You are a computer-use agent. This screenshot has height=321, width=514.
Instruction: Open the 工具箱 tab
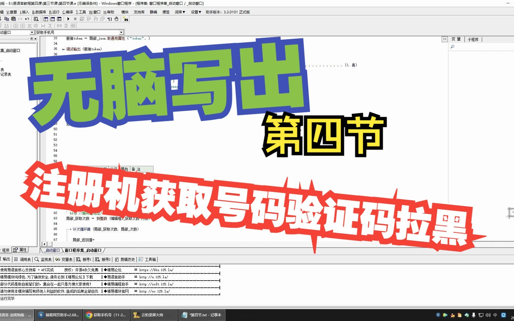pos(148,259)
